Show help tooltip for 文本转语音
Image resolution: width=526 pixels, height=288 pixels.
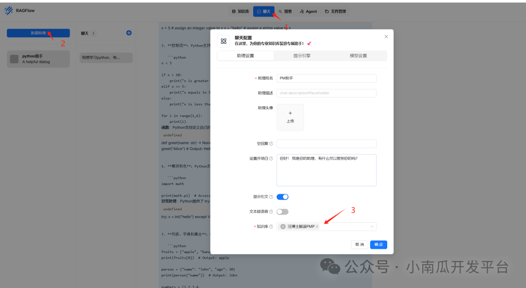pyautogui.click(x=271, y=212)
